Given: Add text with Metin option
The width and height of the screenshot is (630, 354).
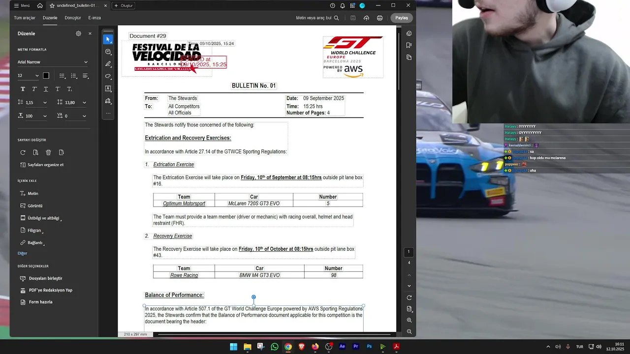Looking at the screenshot, I should click(29, 194).
